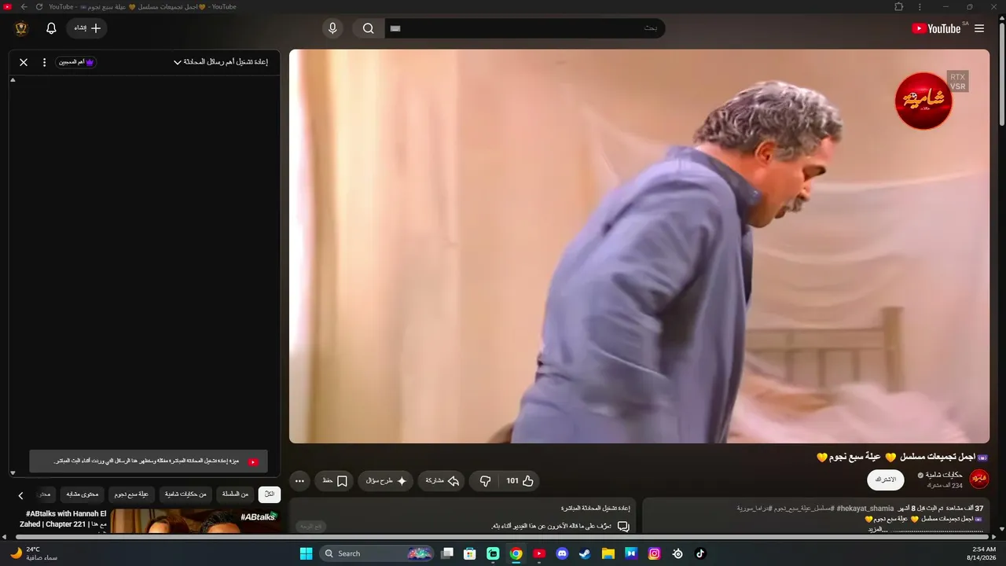The image size is (1006, 566).
Task: Like the video (101 likes)
Action: pyautogui.click(x=520, y=481)
